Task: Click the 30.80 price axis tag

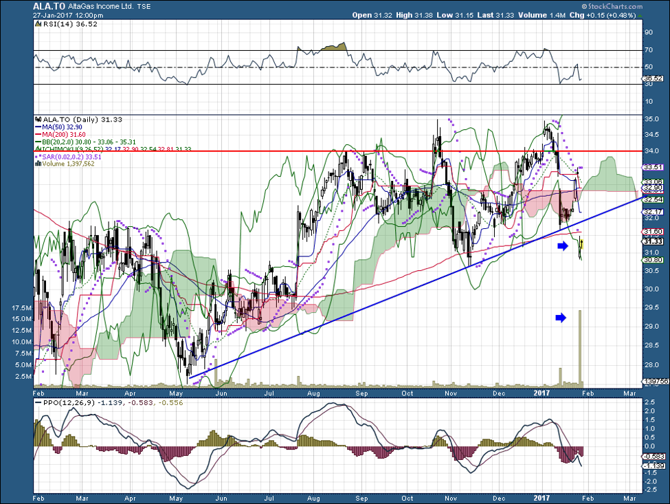Action: 654,260
